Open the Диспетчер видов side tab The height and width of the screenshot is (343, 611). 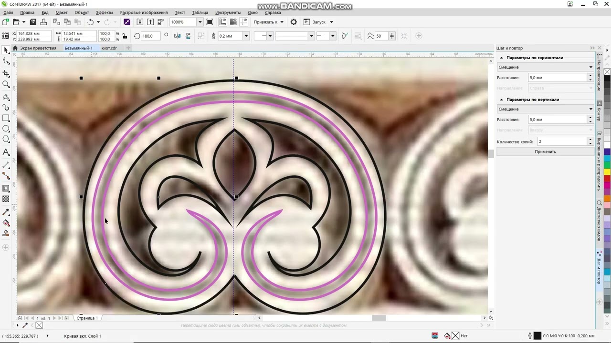[599, 220]
